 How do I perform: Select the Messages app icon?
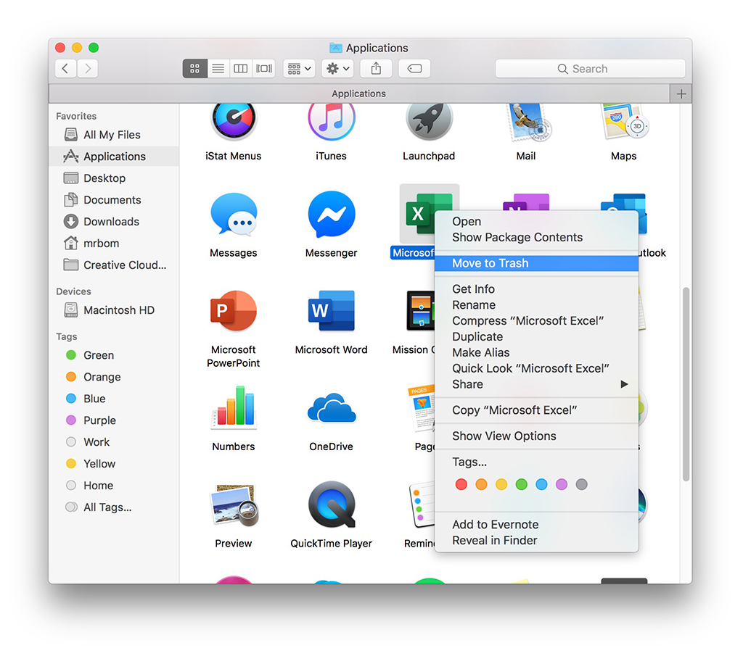tap(234, 214)
